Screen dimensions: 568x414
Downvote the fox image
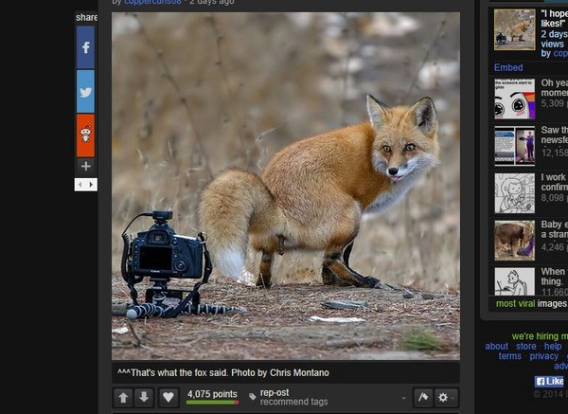(144, 398)
